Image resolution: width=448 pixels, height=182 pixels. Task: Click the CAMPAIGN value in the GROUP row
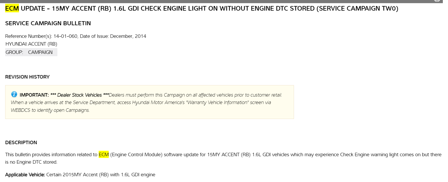(40, 52)
